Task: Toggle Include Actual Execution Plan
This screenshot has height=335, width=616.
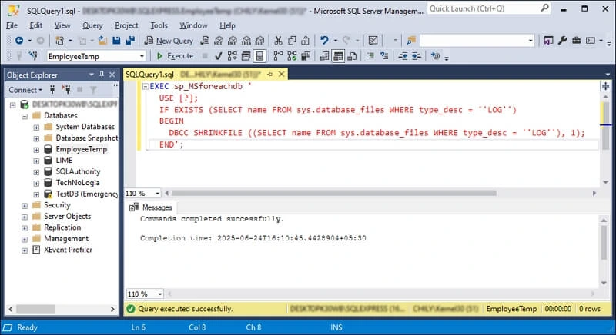Action: 278,56
